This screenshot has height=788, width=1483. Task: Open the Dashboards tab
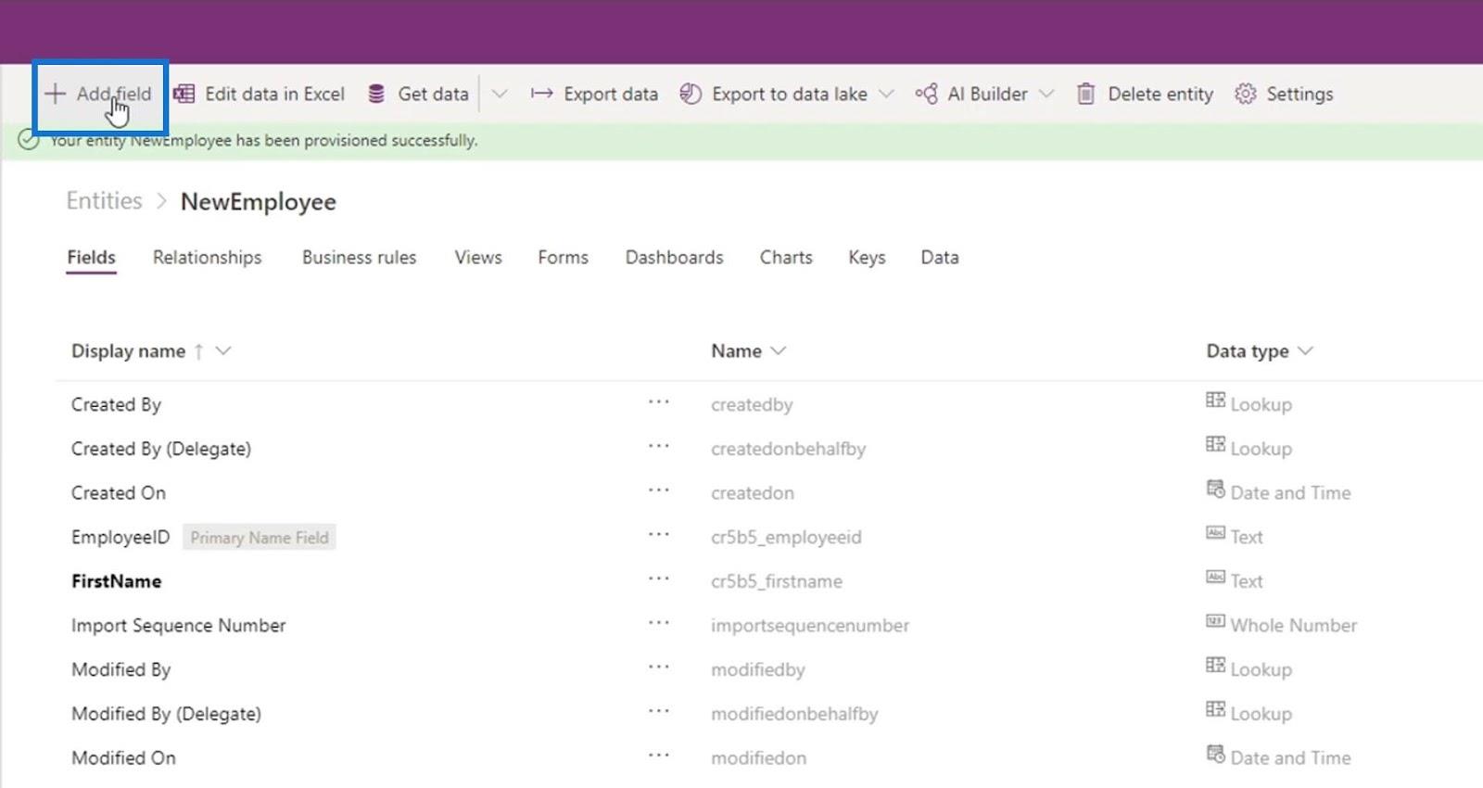click(x=674, y=257)
